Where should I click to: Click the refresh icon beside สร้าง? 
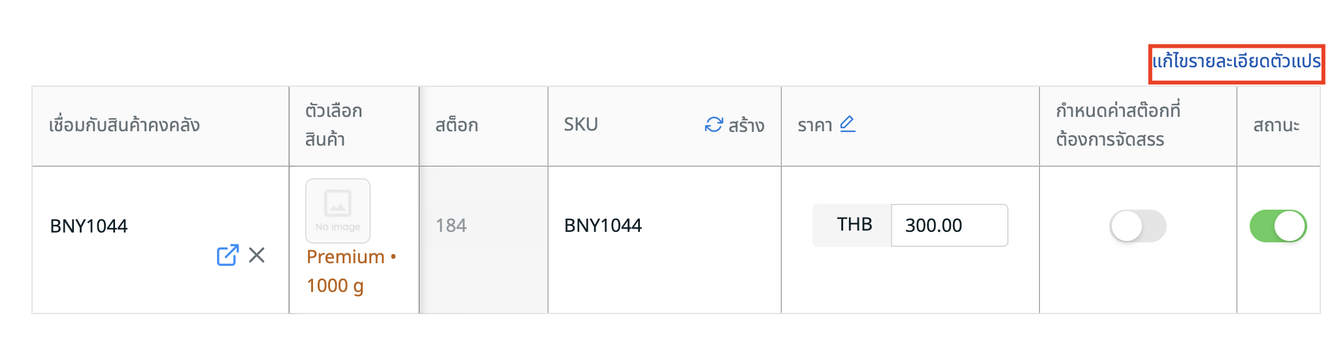(x=714, y=124)
